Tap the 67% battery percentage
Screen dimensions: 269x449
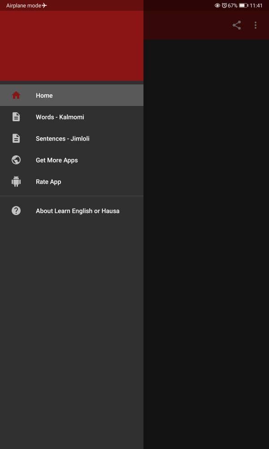pos(233,5)
